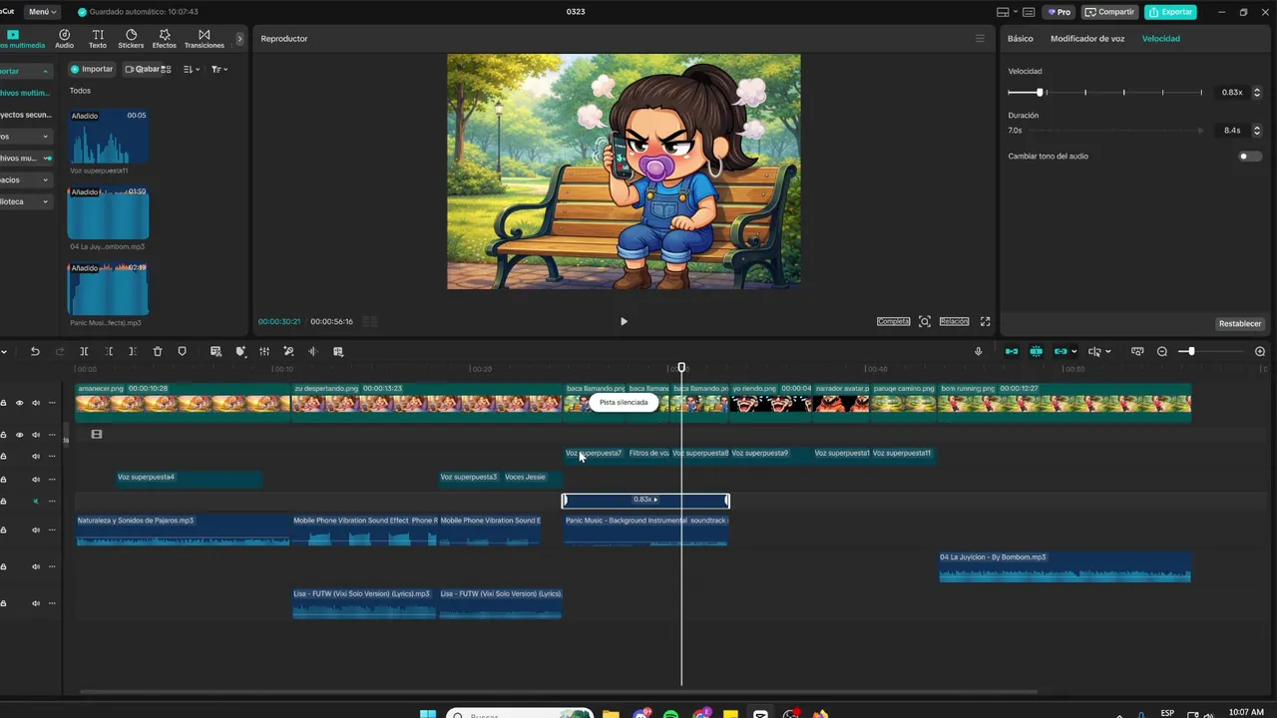
Task: Toggle auto snapping in timeline toolbar
Action: pos(1036,352)
